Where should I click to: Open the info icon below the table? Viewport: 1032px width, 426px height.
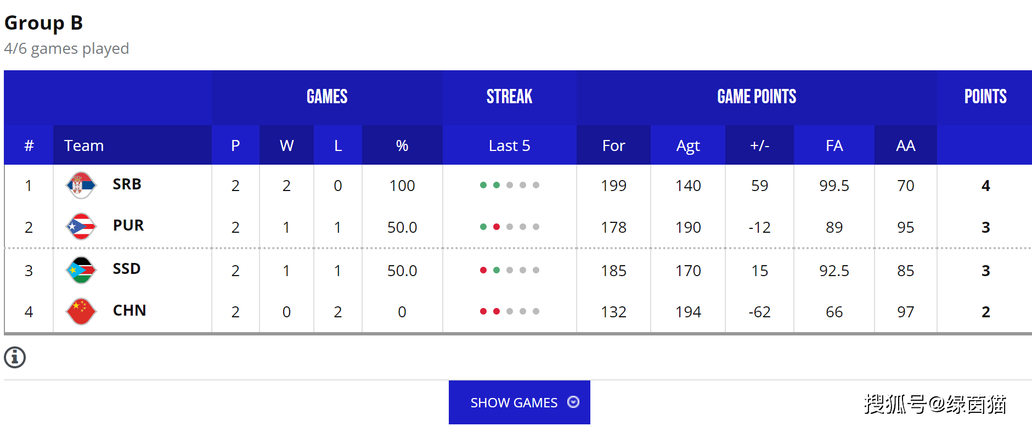pyautogui.click(x=15, y=357)
